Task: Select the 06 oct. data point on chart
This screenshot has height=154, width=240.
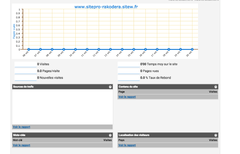Action: 29,49
